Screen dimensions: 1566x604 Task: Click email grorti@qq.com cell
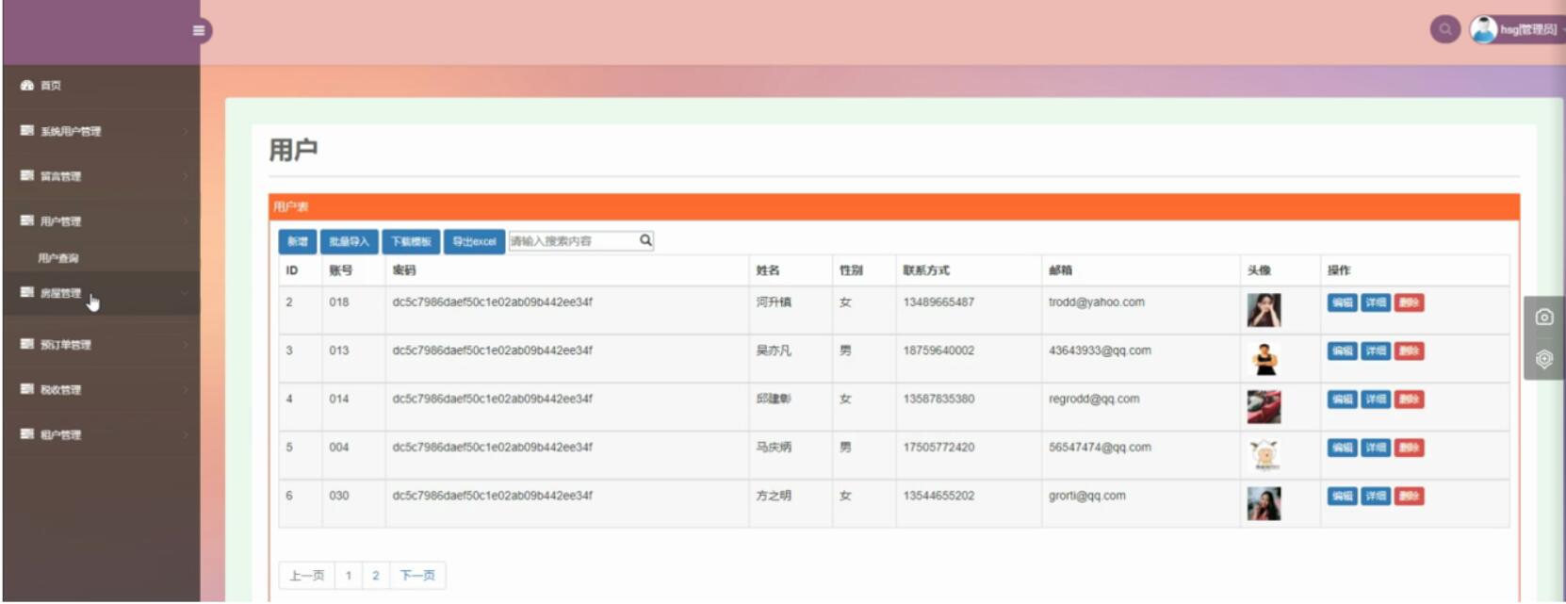(x=1087, y=496)
